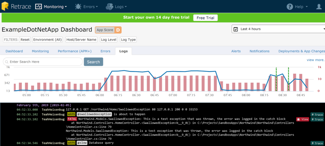Click the ExampleDotNetApp Dashboard title

pos(47,30)
